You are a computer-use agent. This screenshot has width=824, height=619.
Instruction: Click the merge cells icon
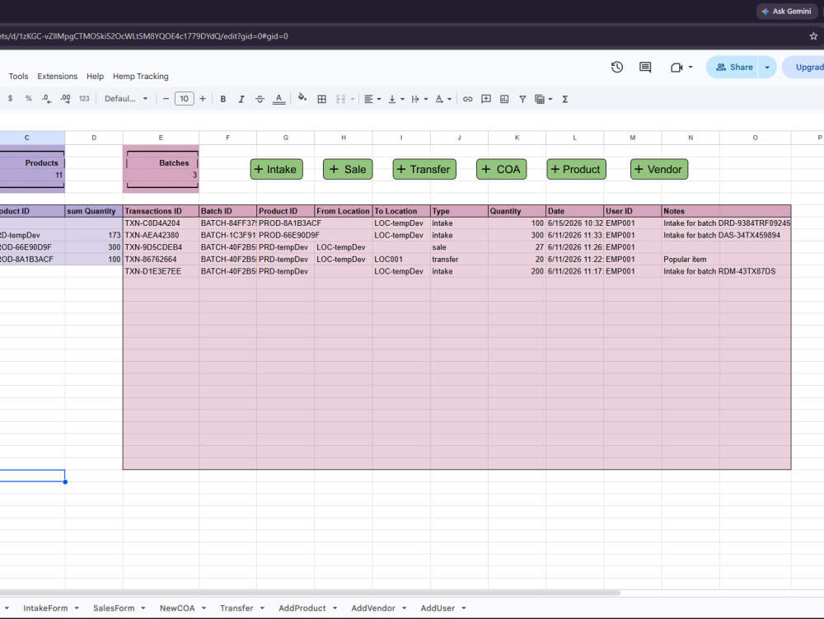(340, 99)
